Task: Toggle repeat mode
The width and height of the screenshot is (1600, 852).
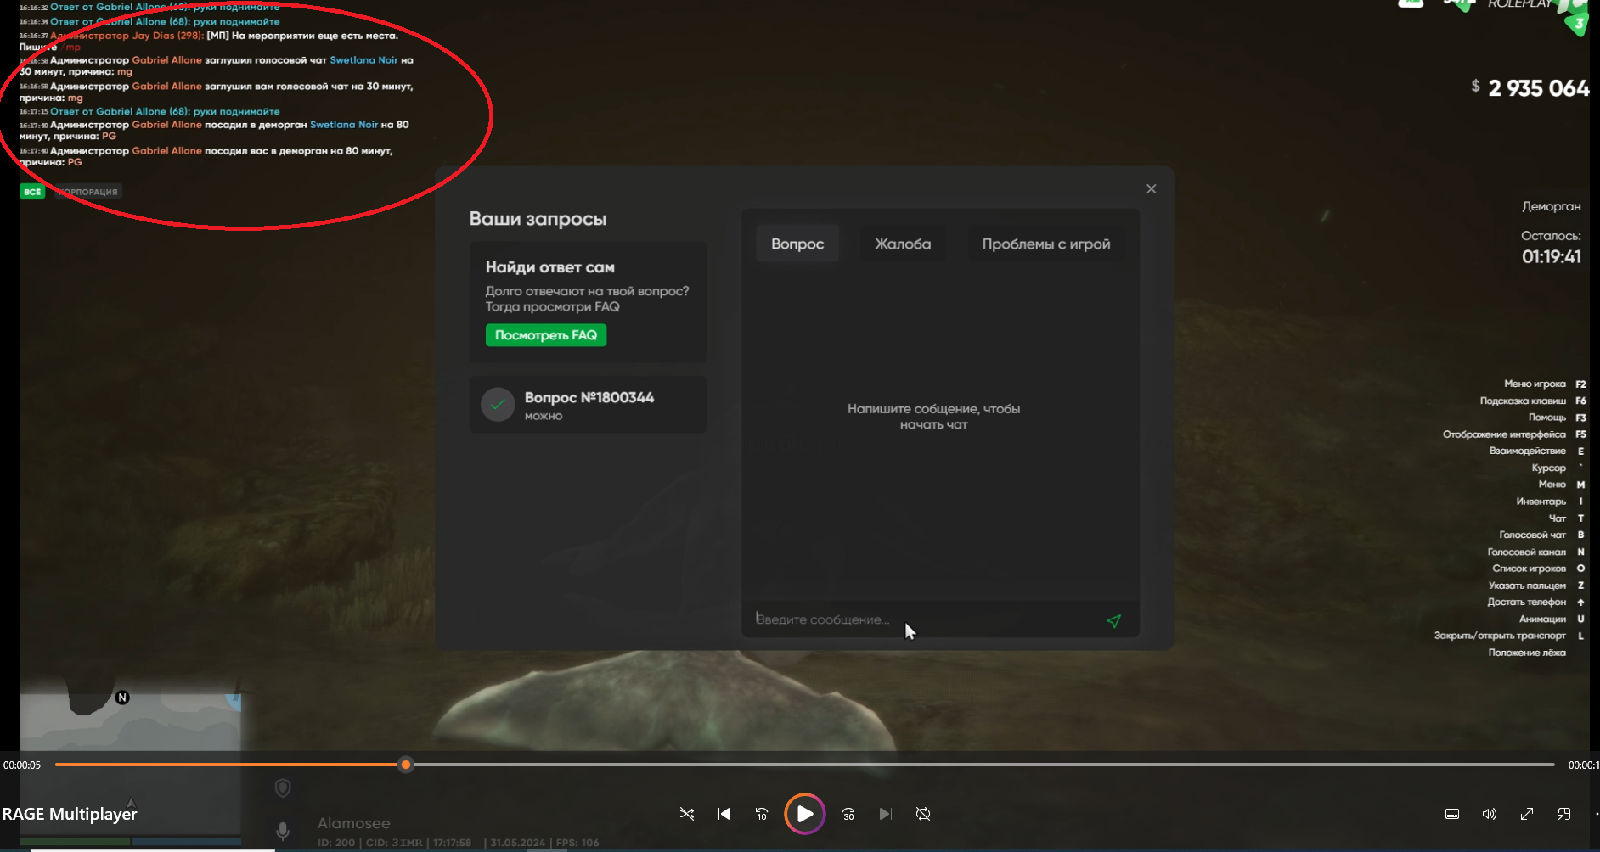Action: 923,814
